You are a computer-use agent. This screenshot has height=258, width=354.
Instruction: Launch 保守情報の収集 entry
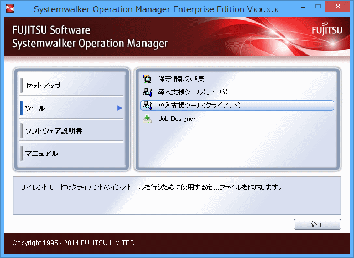(x=237, y=79)
